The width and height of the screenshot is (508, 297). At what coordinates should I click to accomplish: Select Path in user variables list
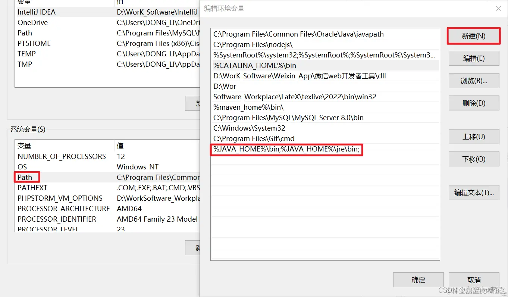pos(107,33)
